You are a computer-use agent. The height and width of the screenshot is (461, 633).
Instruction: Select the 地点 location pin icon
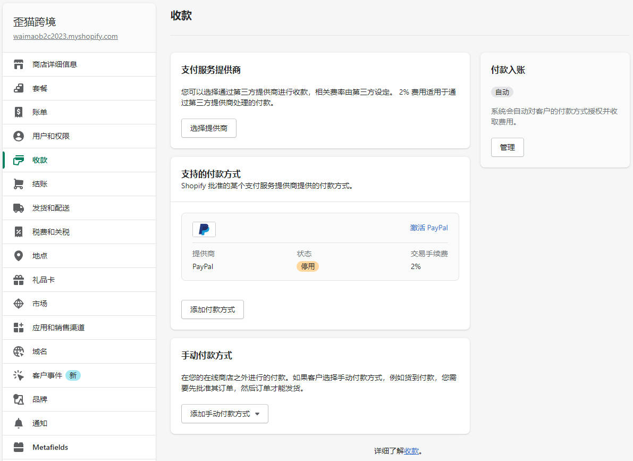[x=19, y=256]
